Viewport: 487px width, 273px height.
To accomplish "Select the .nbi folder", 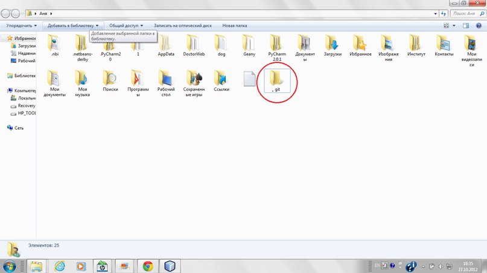I will 55,46.
